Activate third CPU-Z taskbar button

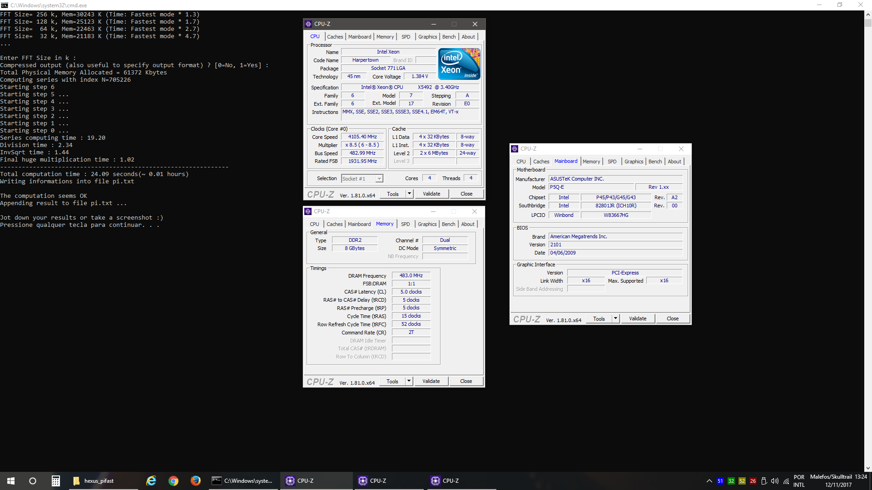coord(461,481)
